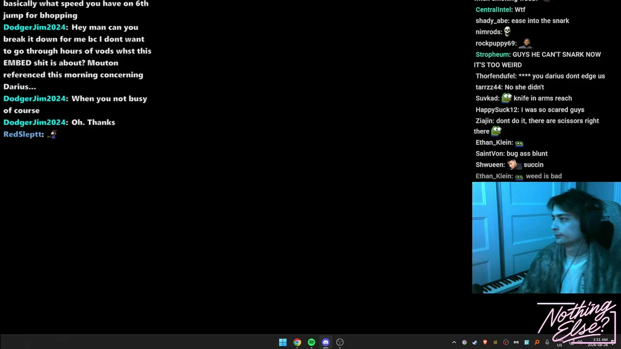Click the username RedSleptt in left chat
The height and width of the screenshot is (349, 621).
coord(23,134)
